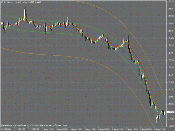Click the 31 Jul 04:00 time label
175x131 pixels.
[x=20, y=129]
